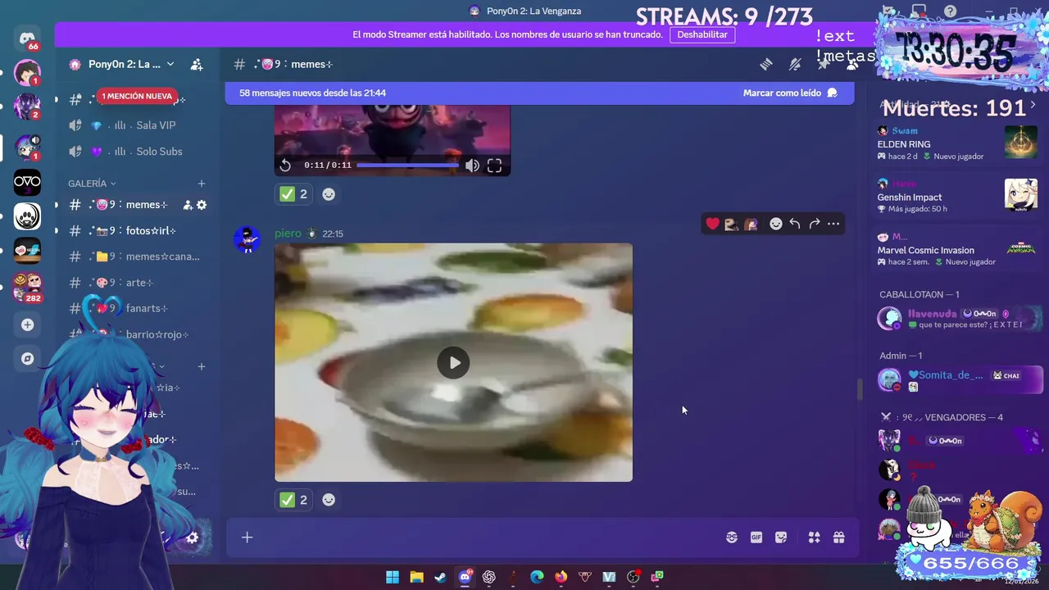Open the GIF picker
Image resolution: width=1049 pixels, height=590 pixels.
click(756, 538)
